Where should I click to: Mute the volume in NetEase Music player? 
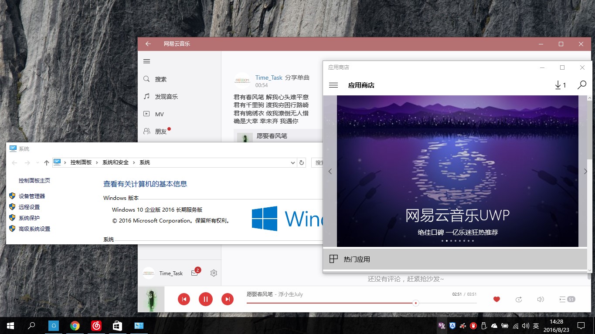click(x=541, y=299)
